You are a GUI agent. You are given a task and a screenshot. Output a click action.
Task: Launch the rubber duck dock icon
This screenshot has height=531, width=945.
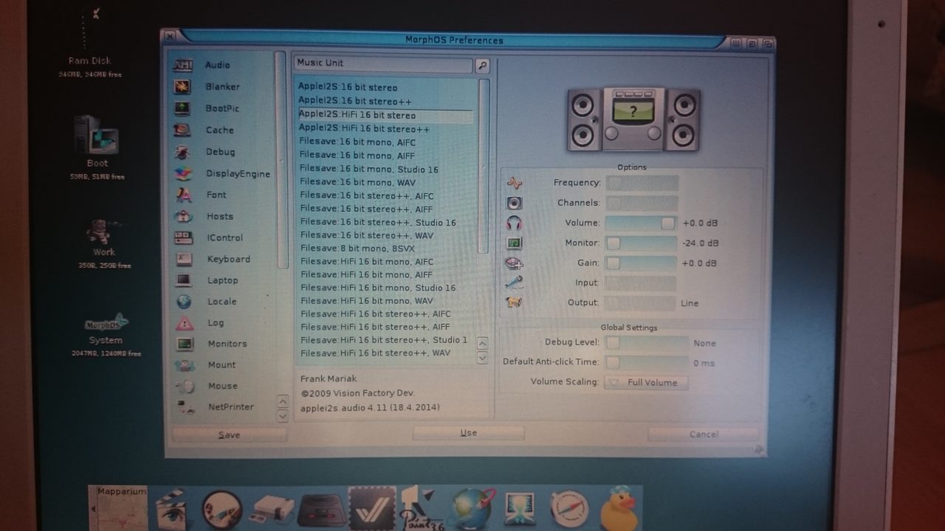tap(619, 507)
